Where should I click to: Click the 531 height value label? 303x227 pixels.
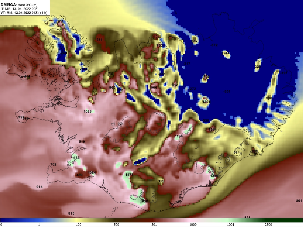(x=99, y=40)
